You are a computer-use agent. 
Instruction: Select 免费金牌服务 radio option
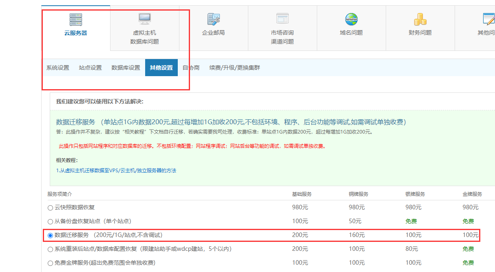point(51,263)
